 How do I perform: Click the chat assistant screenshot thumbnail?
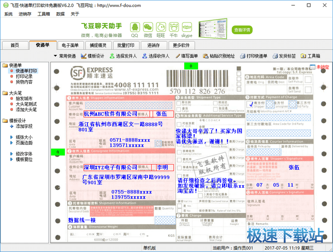pyautogui.click(x=213, y=29)
